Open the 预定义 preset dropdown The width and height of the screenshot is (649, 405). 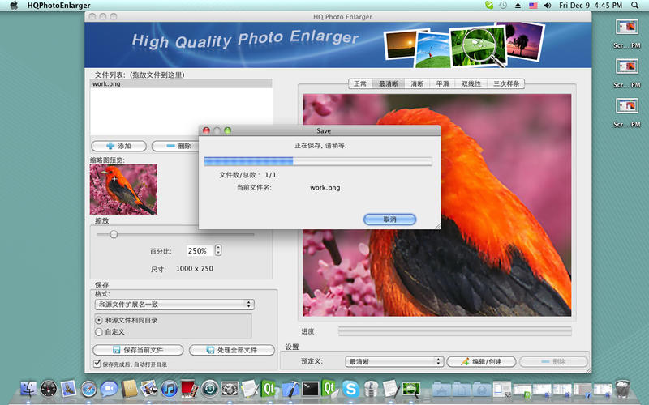coord(393,361)
